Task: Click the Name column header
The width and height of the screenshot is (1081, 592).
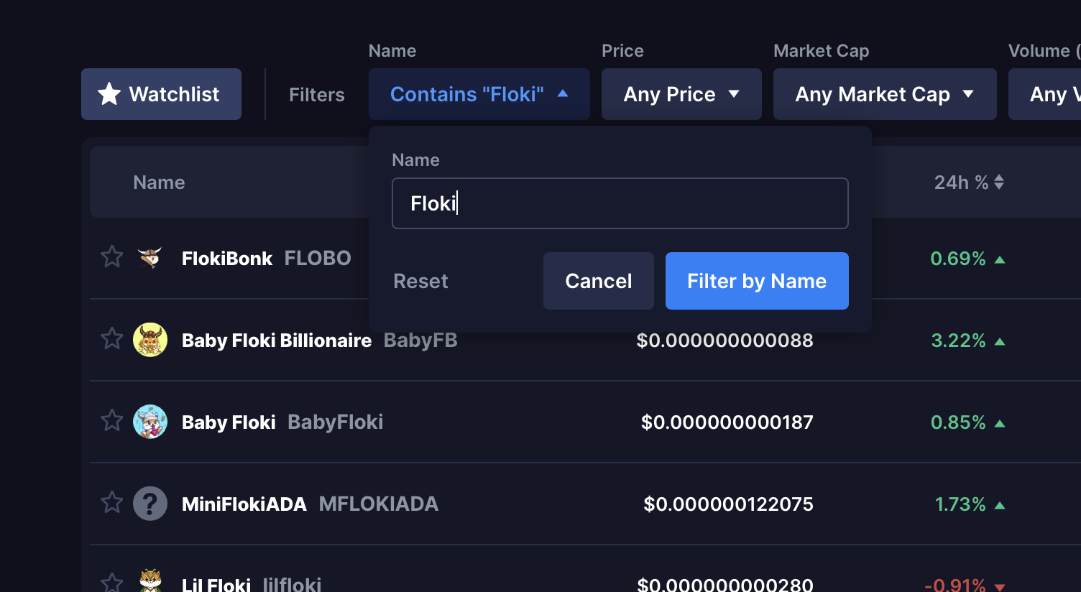Action: tap(159, 182)
